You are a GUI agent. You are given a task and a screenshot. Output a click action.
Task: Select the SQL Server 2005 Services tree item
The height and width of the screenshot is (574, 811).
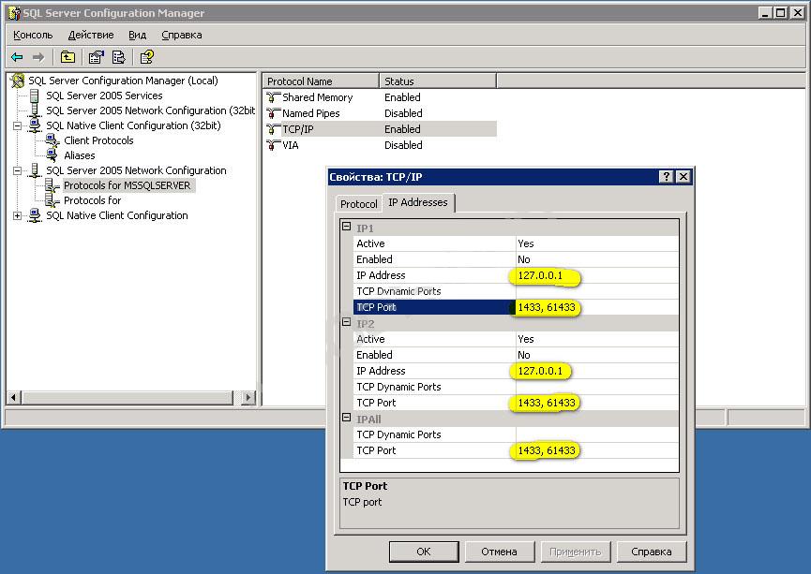pyautogui.click(x=104, y=96)
